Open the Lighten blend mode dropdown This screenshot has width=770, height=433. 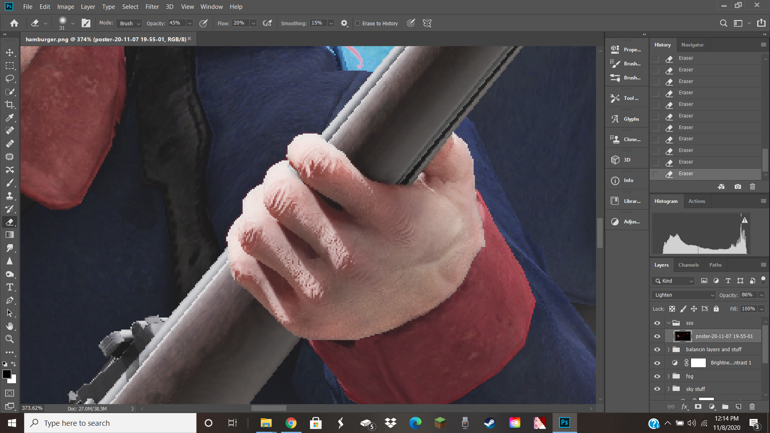684,295
